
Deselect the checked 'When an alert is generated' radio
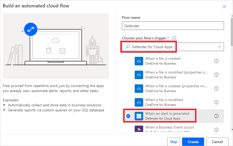tap(128, 116)
